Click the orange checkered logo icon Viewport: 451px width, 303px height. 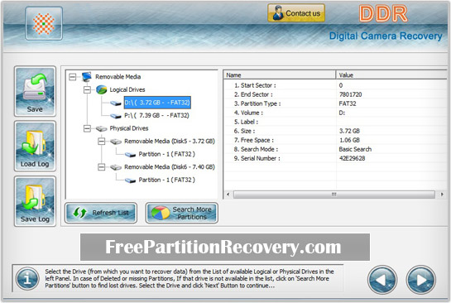point(44,24)
